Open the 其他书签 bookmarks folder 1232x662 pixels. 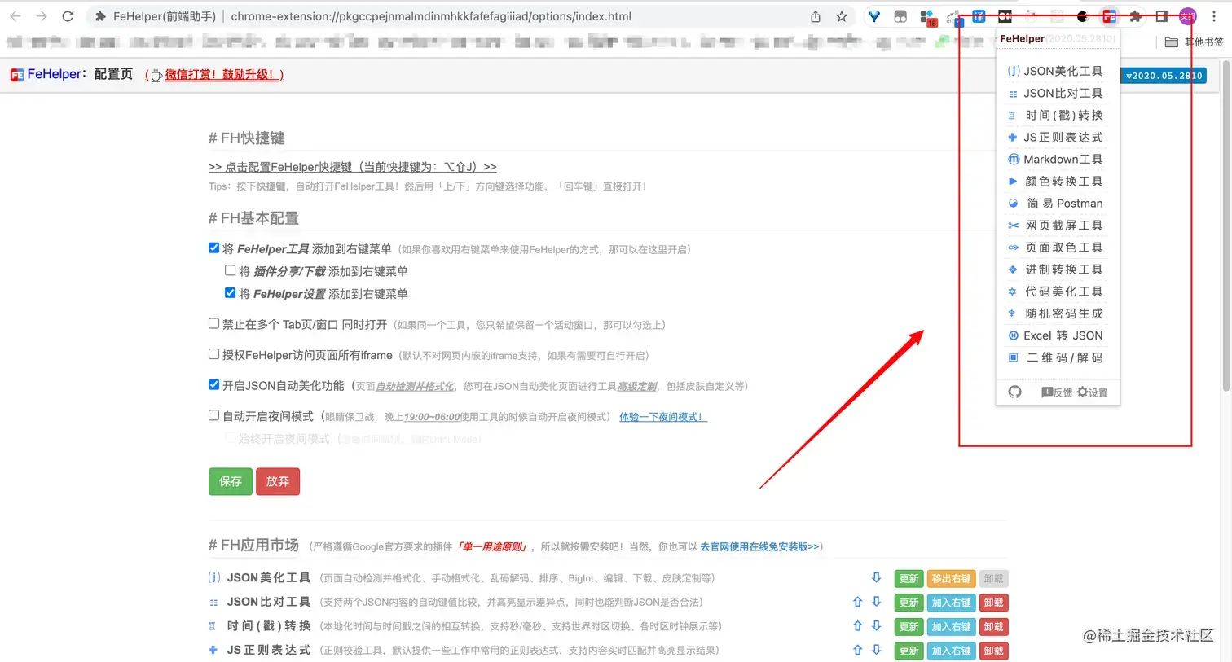[x=1195, y=42]
